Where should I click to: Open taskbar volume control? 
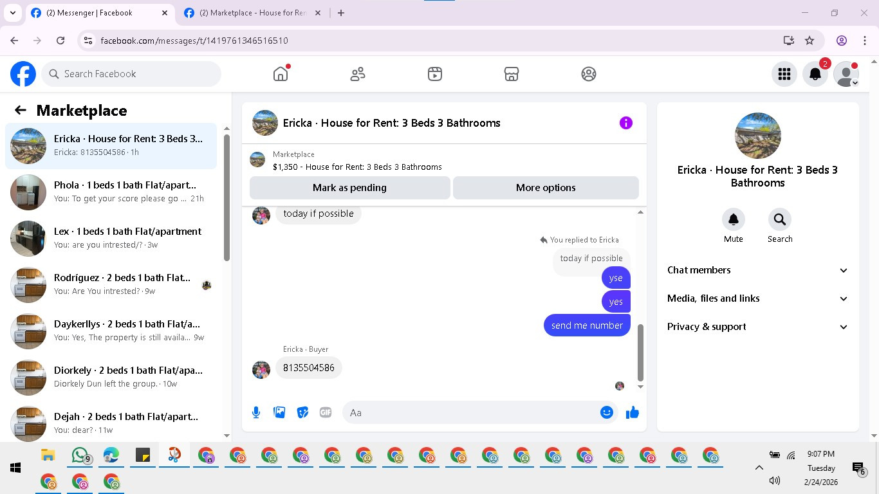click(775, 480)
